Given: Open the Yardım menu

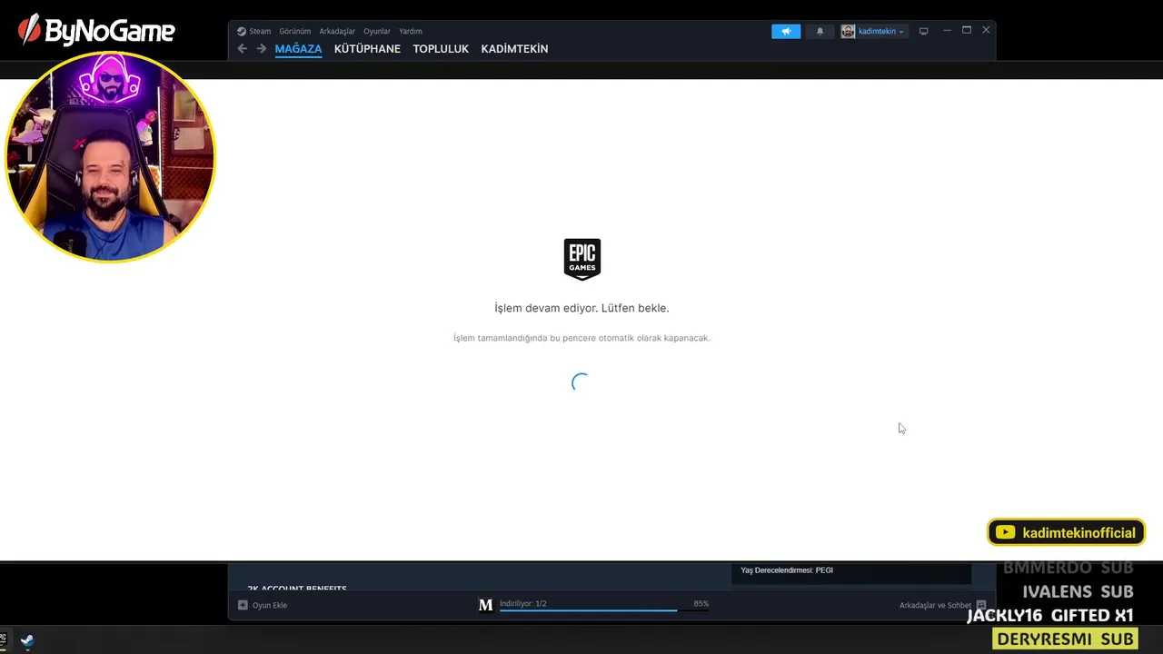Looking at the screenshot, I should (x=411, y=31).
